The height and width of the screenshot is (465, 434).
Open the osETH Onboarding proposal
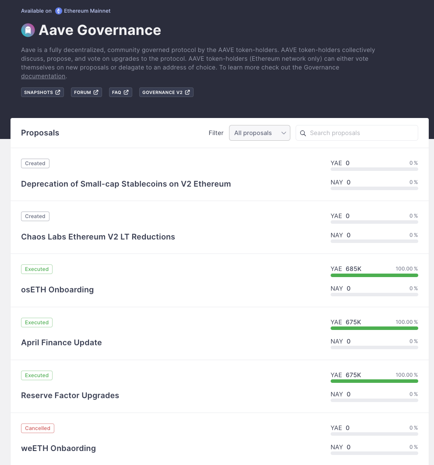tap(57, 289)
